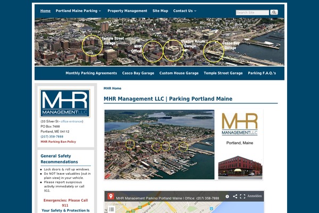Screen dimensions: 319x213
Task: Go to the Site Map page
Action: click(160, 11)
